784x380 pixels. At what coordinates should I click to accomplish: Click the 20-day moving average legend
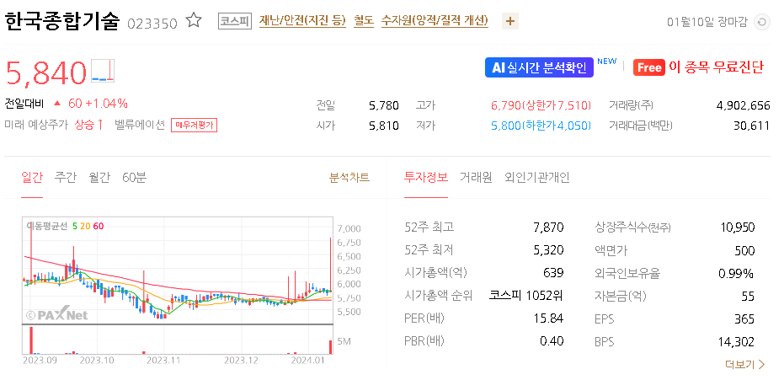point(85,226)
